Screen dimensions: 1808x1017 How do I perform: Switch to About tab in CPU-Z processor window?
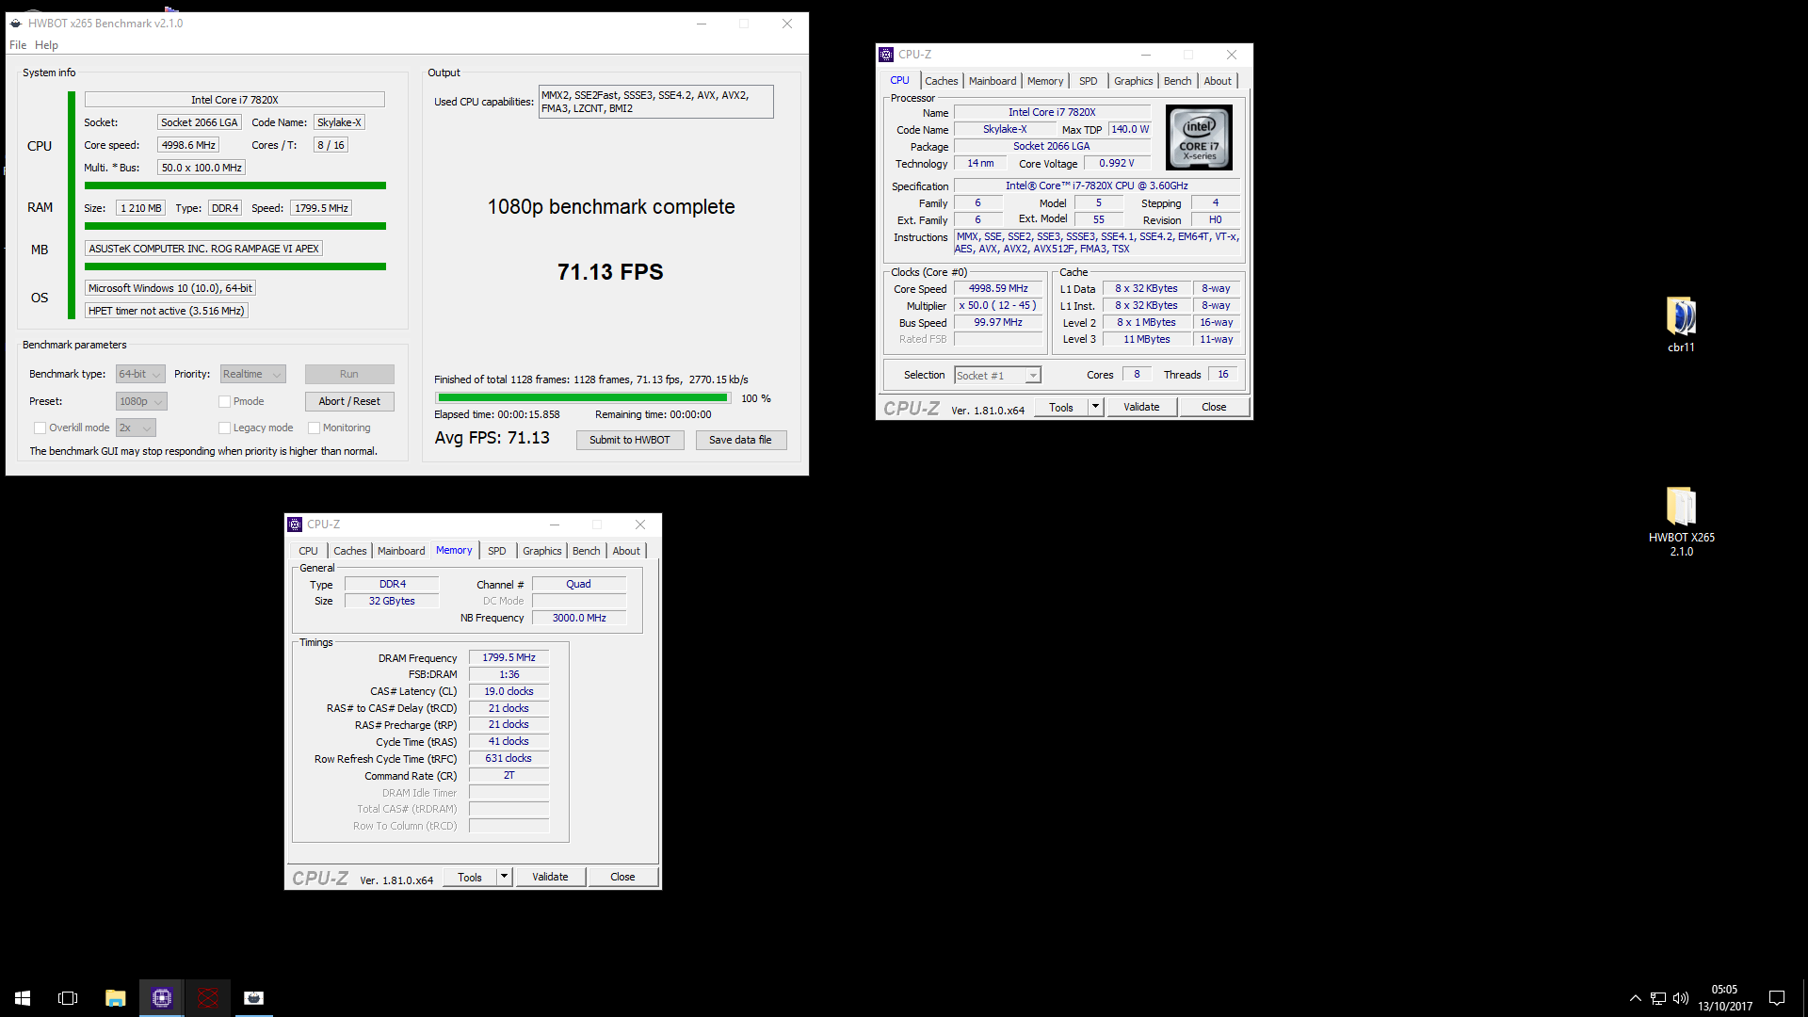point(1218,81)
